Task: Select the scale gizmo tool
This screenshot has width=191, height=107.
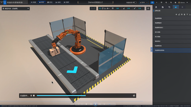Action: tap(105, 9)
